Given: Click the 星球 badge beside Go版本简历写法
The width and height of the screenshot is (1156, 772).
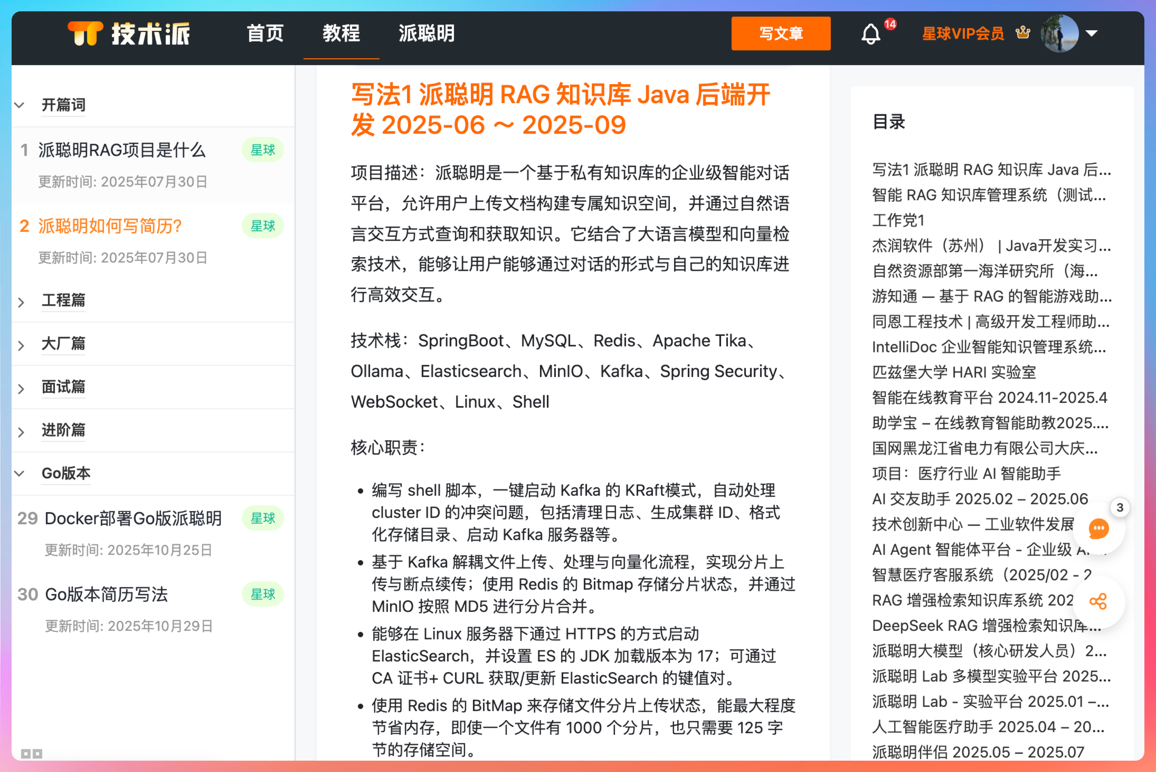Looking at the screenshot, I should [x=263, y=594].
